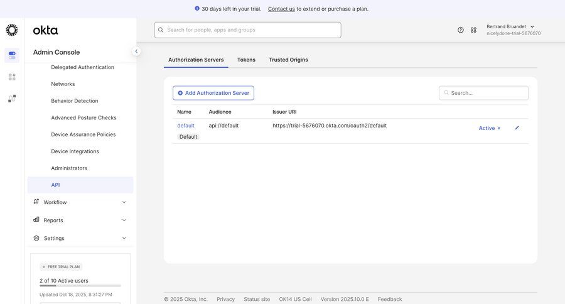Select API in the sidebar

point(80,185)
